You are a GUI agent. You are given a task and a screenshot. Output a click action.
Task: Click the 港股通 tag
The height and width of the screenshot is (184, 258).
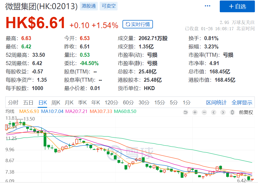89,6
